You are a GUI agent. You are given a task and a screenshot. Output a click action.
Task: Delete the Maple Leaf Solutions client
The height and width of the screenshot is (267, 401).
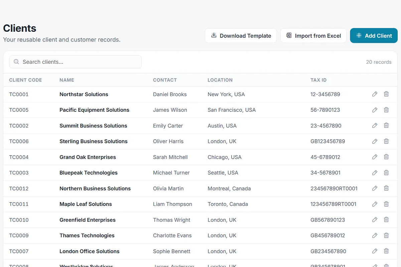click(x=386, y=204)
